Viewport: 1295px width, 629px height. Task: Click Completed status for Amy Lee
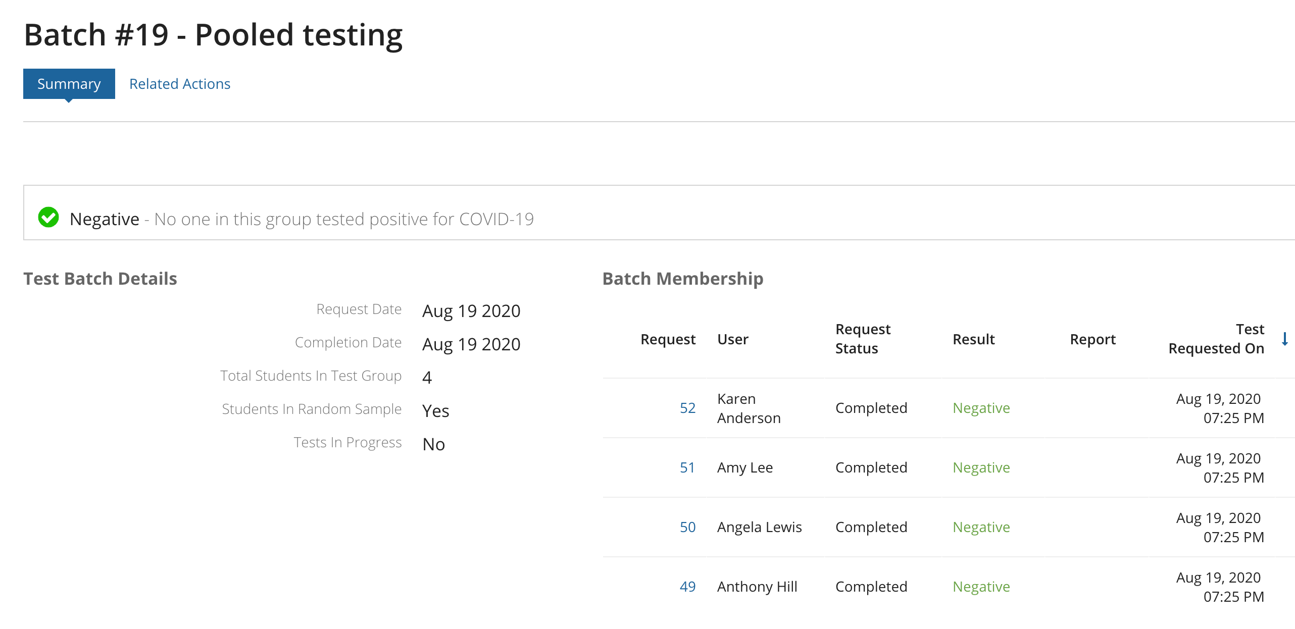871,467
